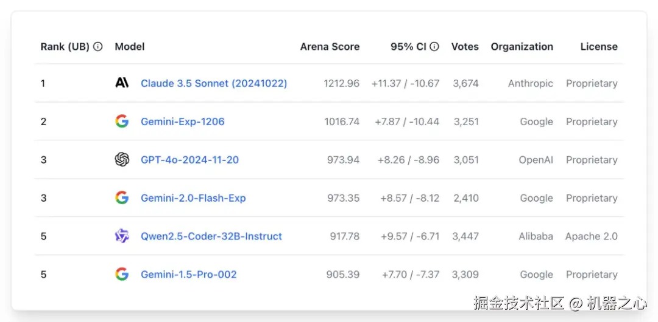Image resolution: width=658 pixels, height=322 pixels.
Task: Open the GPT-4o-2024-11-20 model link
Action: [189, 160]
